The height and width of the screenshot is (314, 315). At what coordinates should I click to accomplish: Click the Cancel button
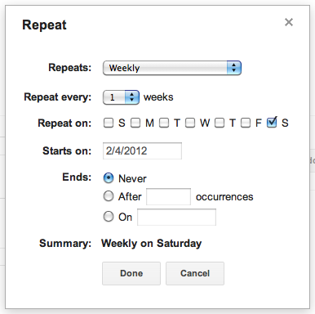pyautogui.click(x=195, y=273)
